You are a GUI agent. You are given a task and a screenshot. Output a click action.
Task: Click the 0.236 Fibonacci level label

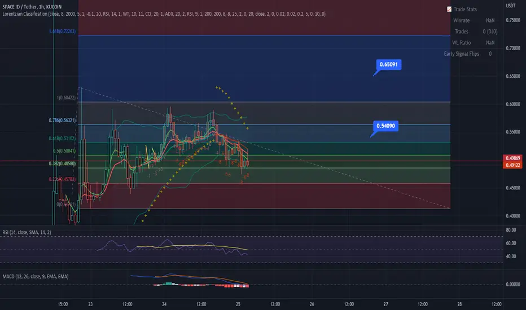(x=63, y=179)
